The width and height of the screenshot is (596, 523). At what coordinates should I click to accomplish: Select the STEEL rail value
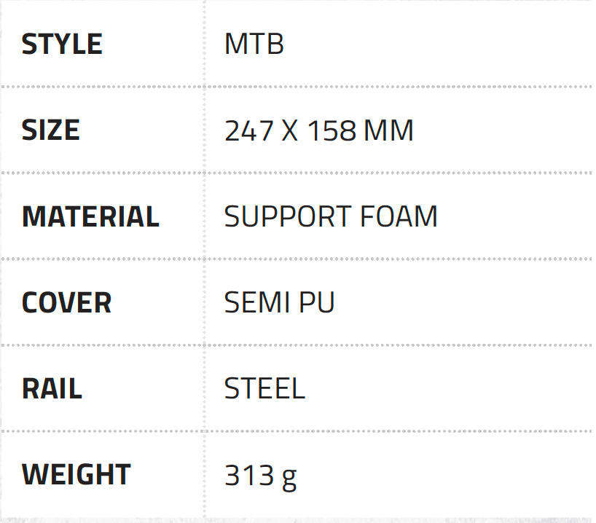264,389
